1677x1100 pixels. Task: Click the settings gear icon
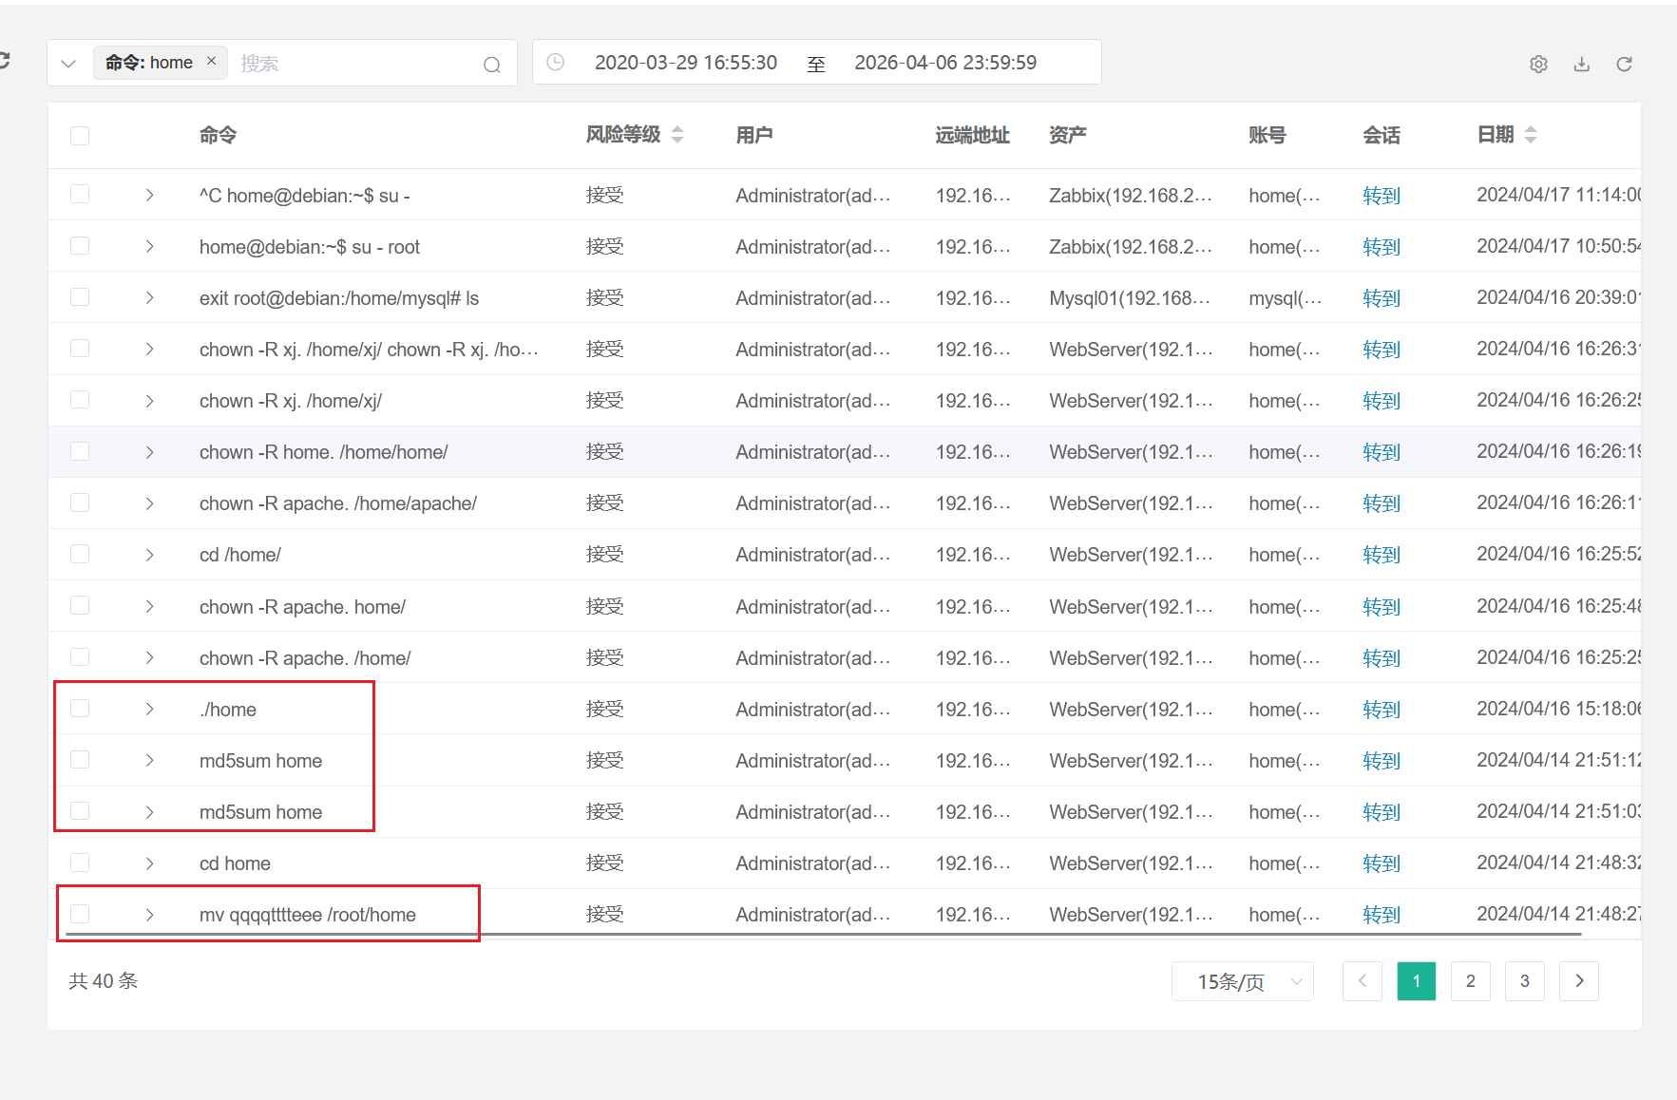pos(1538,64)
